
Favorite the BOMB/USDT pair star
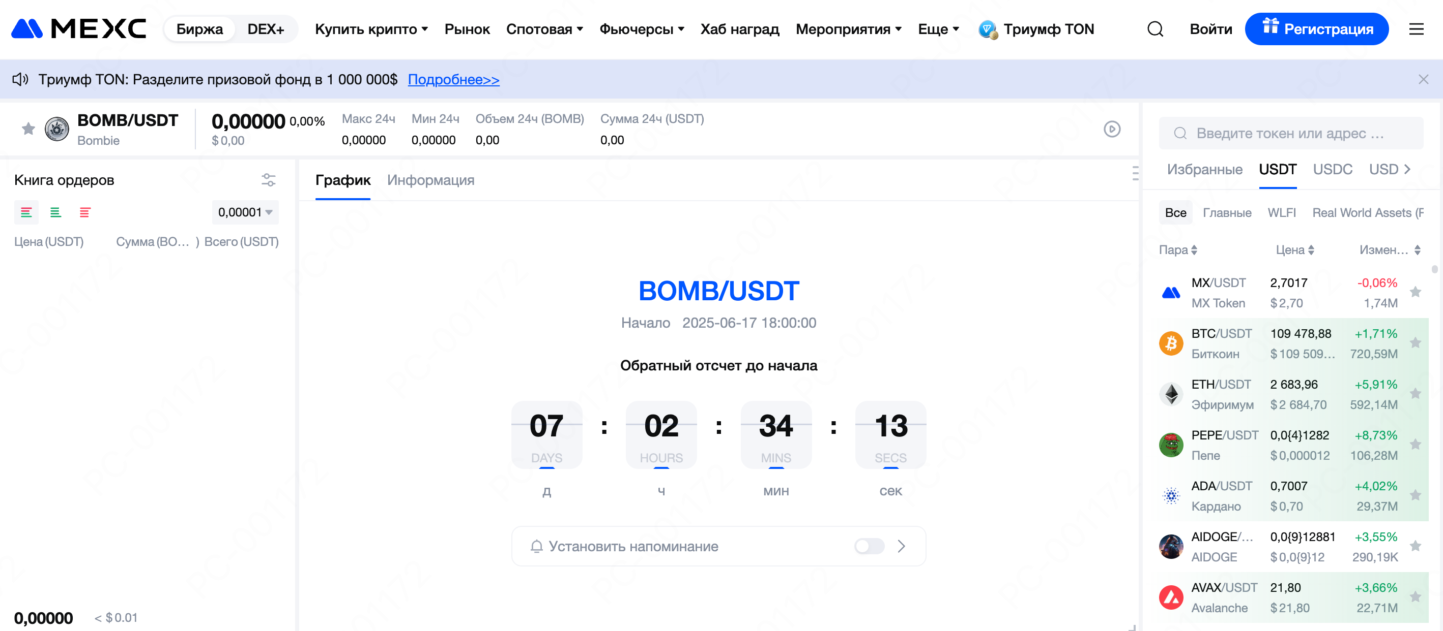[x=28, y=129]
